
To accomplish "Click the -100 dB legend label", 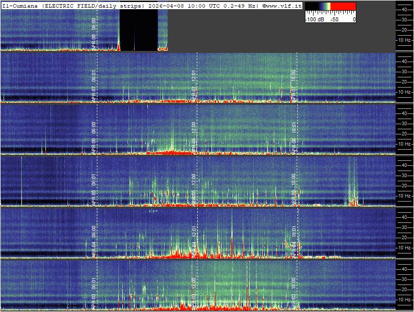I will point(315,19).
